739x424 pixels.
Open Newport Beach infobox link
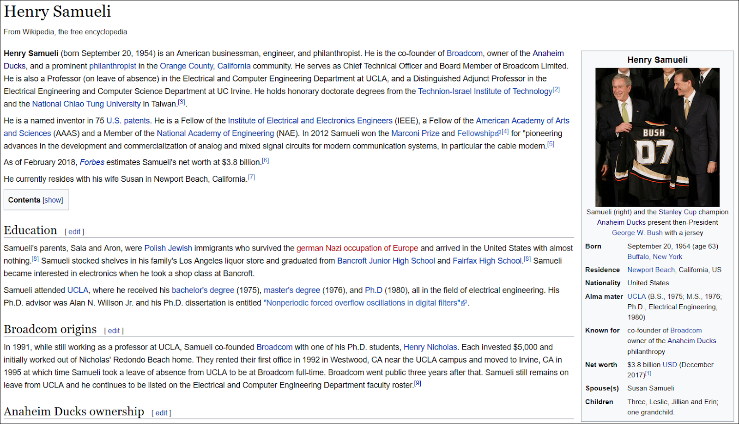651,270
